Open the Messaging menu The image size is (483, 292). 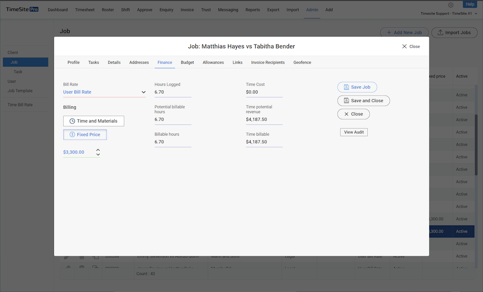[x=228, y=10]
